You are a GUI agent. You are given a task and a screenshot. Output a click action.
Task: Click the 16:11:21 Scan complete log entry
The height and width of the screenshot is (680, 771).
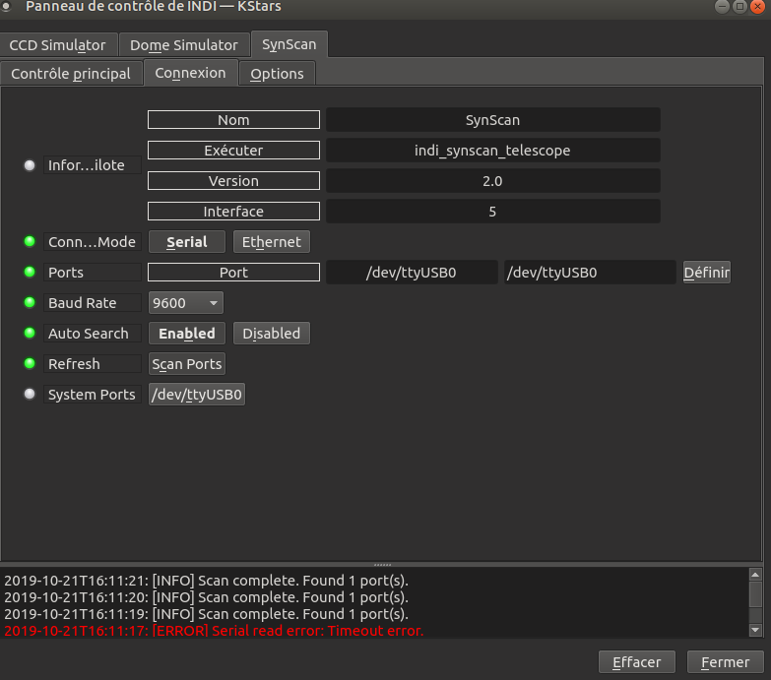tap(206, 581)
